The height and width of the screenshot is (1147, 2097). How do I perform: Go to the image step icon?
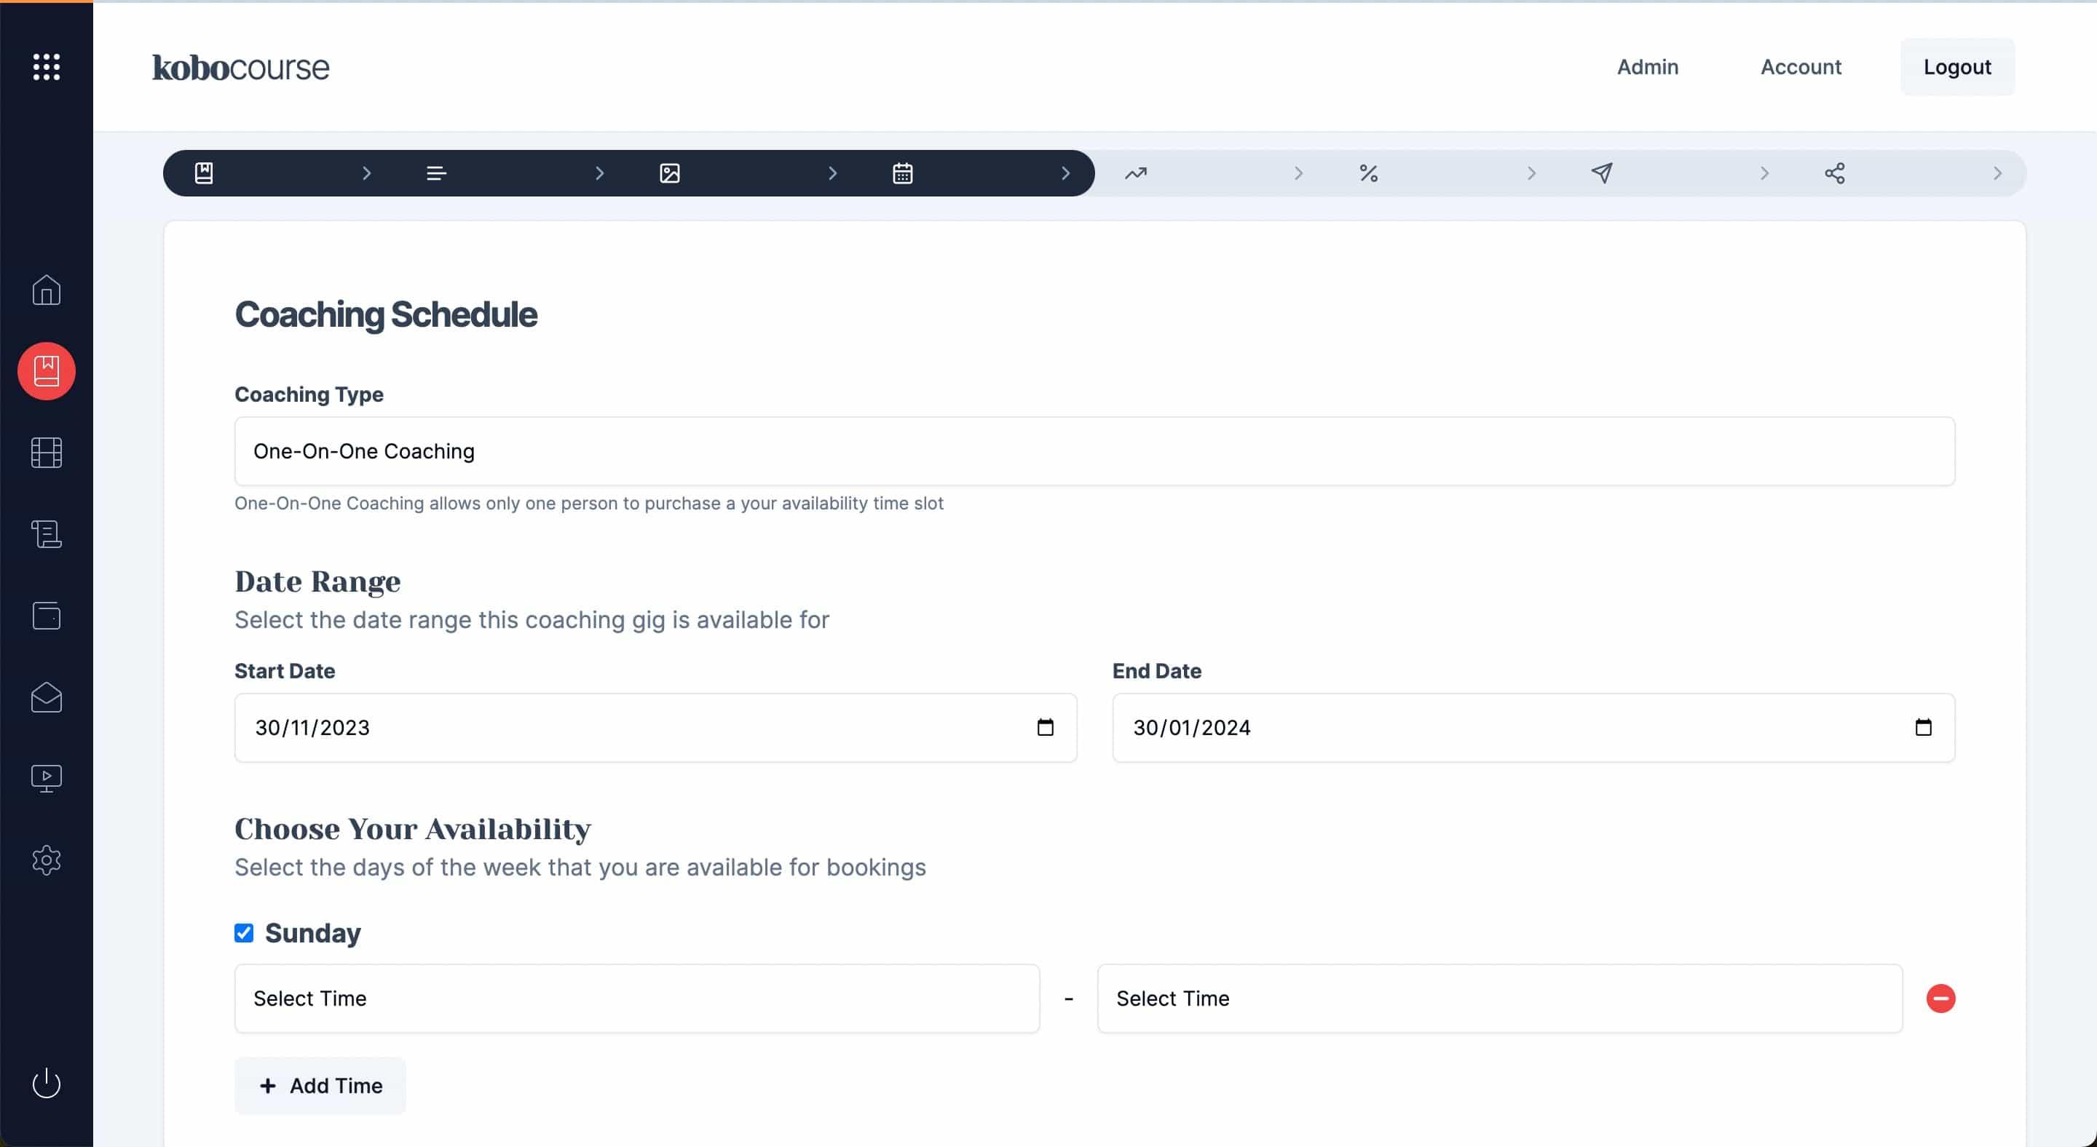pyautogui.click(x=669, y=173)
